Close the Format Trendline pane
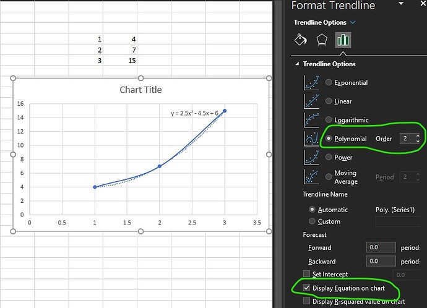This screenshot has height=308, width=427. (423, 4)
